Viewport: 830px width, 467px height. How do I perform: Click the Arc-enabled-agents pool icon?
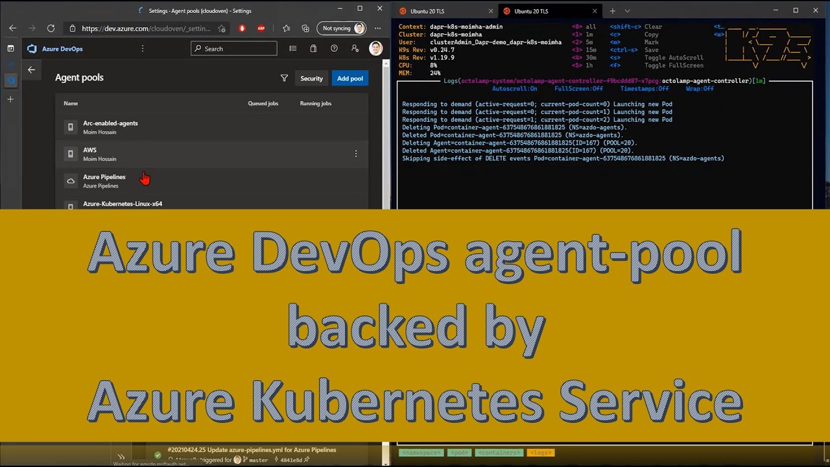[x=71, y=127]
